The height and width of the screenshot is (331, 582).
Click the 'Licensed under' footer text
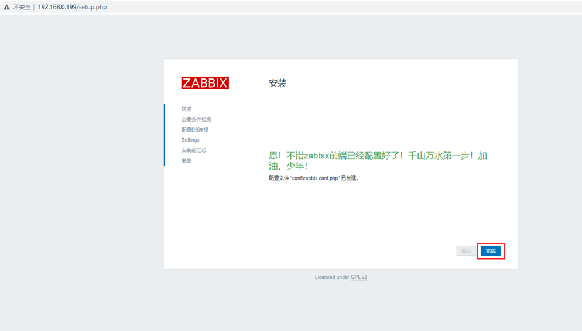point(332,277)
